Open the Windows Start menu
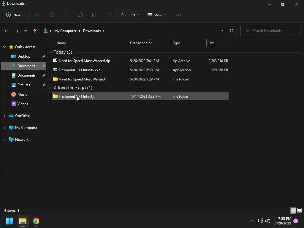 tap(9, 221)
